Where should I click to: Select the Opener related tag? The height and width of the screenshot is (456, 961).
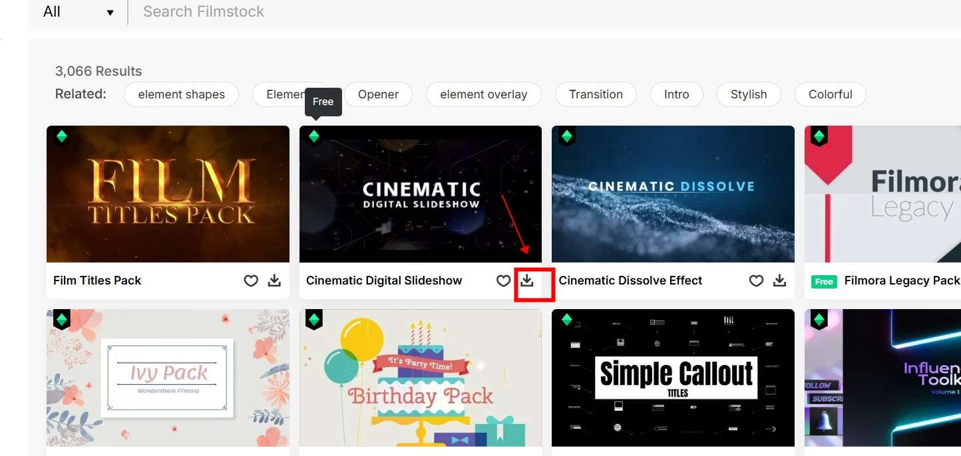click(378, 94)
